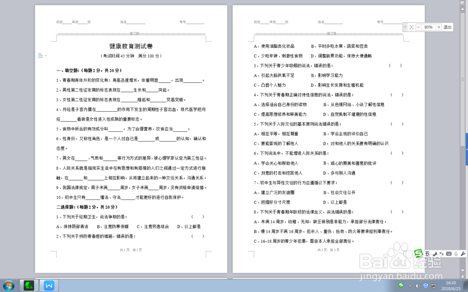This screenshot has width=468, height=292.
Task: Open the wrench settings icon on IME bar
Action: point(463,254)
